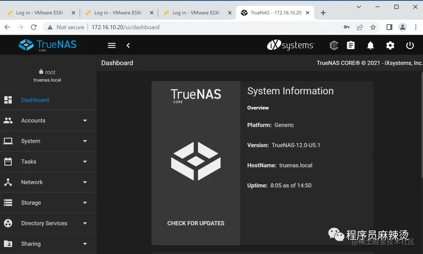The image size is (423, 254).
Task: Click the truenas.local hostname under root
Action: pos(47,80)
